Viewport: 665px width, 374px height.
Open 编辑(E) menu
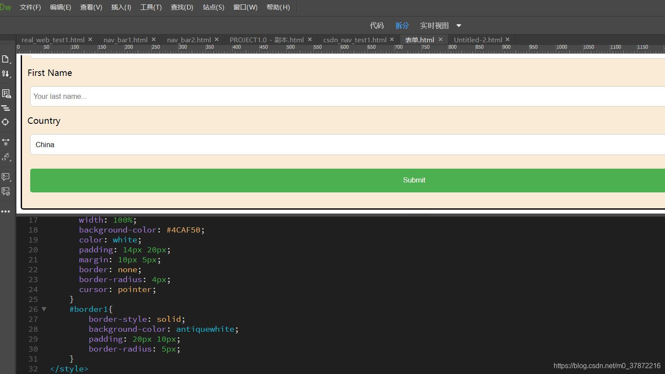coord(60,7)
